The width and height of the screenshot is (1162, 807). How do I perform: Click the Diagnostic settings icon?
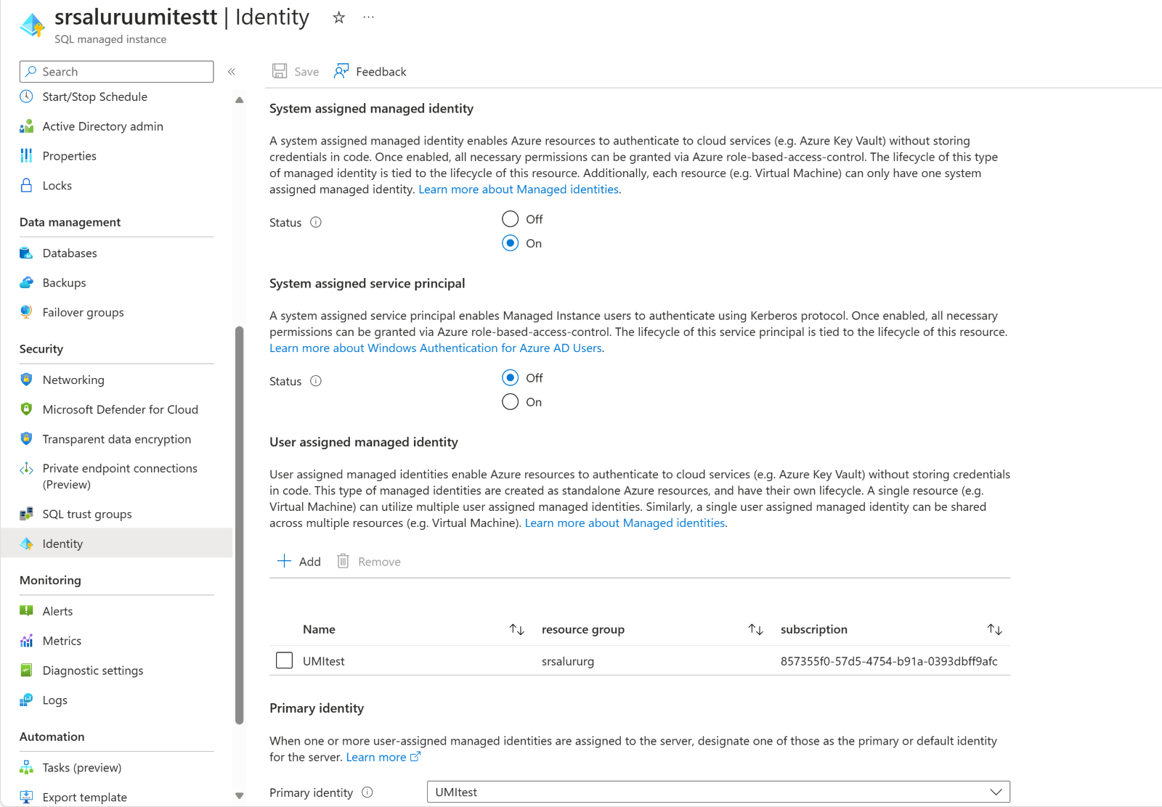[x=26, y=671]
